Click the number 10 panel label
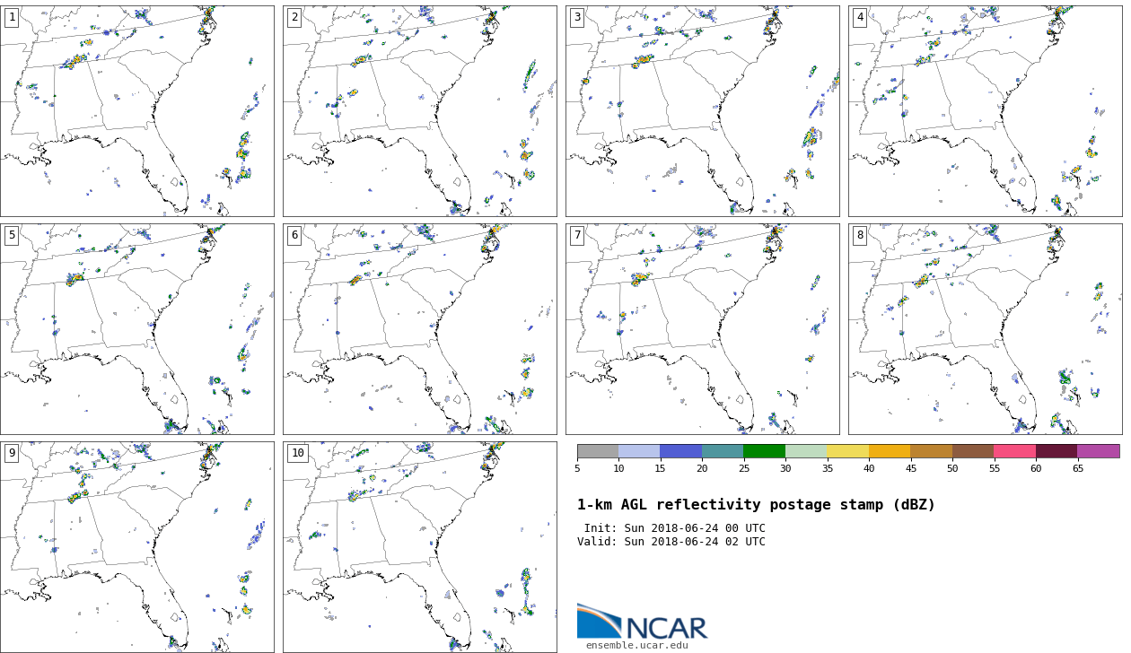 pos(297,453)
